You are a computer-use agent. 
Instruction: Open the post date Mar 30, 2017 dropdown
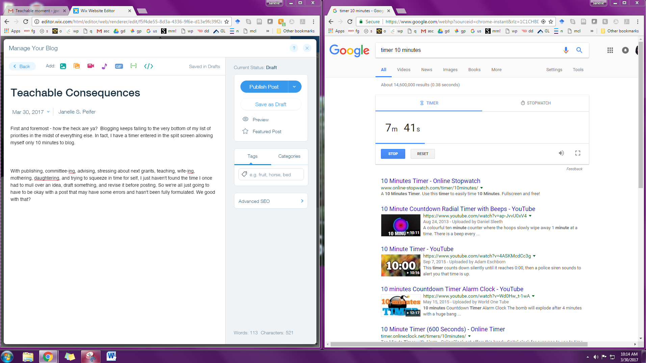(31, 112)
